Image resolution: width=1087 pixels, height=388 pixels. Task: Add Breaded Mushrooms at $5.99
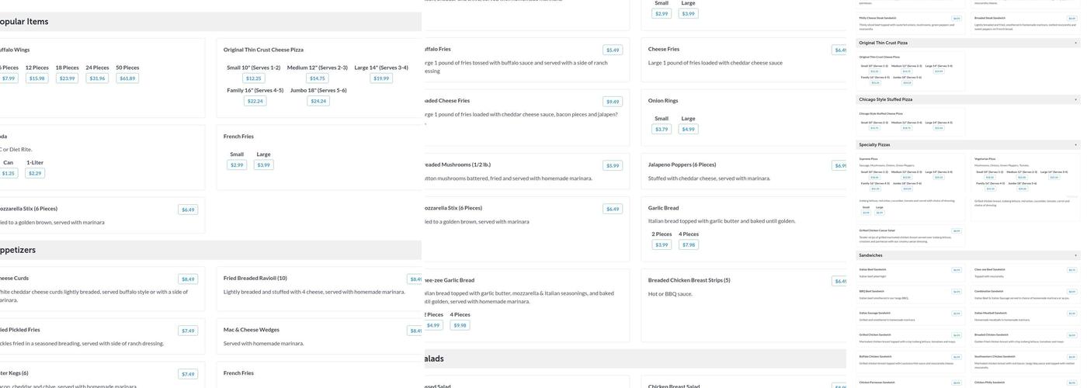[x=613, y=165]
